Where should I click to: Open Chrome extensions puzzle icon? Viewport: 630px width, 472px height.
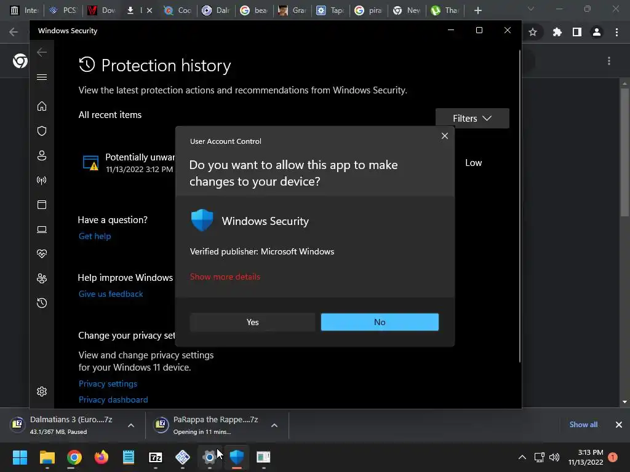pos(557,32)
